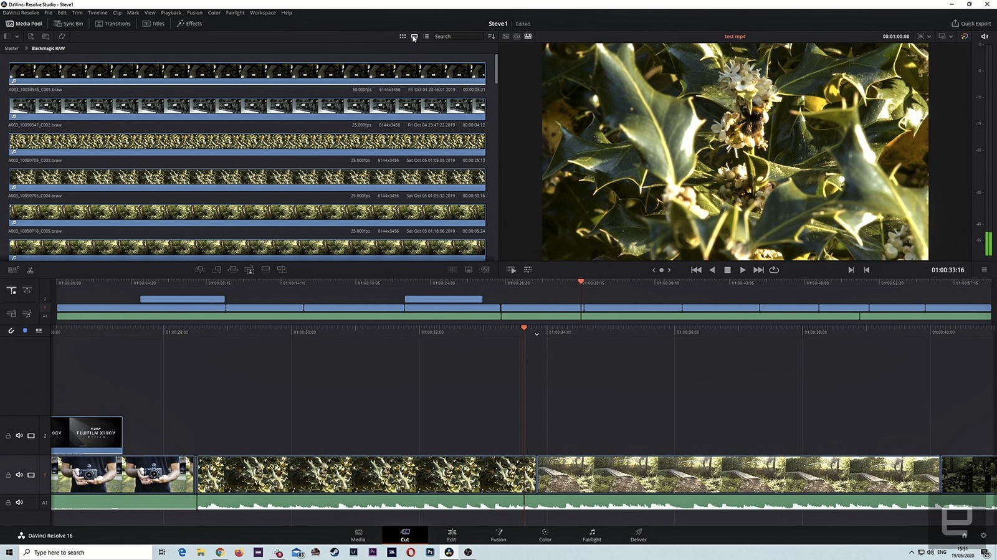The image size is (997, 560).
Task: Select the A003_10050547_C002.braw clip filmstrip
Action: coord(247,107)
